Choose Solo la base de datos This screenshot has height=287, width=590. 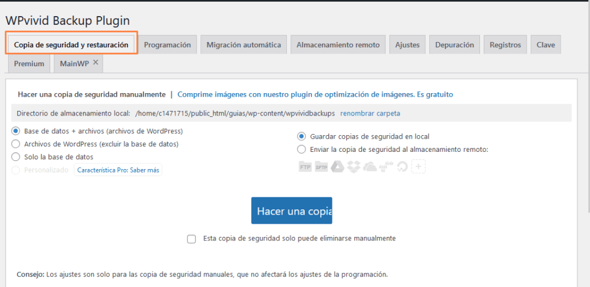(x=16, y=156)
